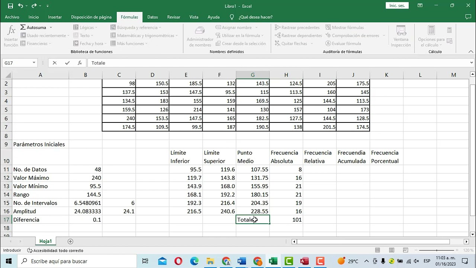The image size is (476, 268).
Task: Switch to the Vista tab
Action: [x=194, y=17]
